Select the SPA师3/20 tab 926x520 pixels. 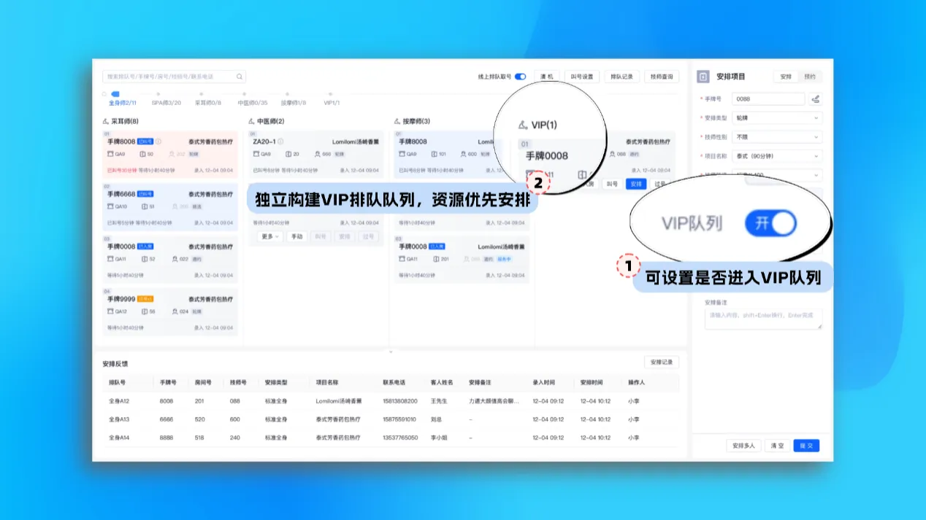[167, 101]
